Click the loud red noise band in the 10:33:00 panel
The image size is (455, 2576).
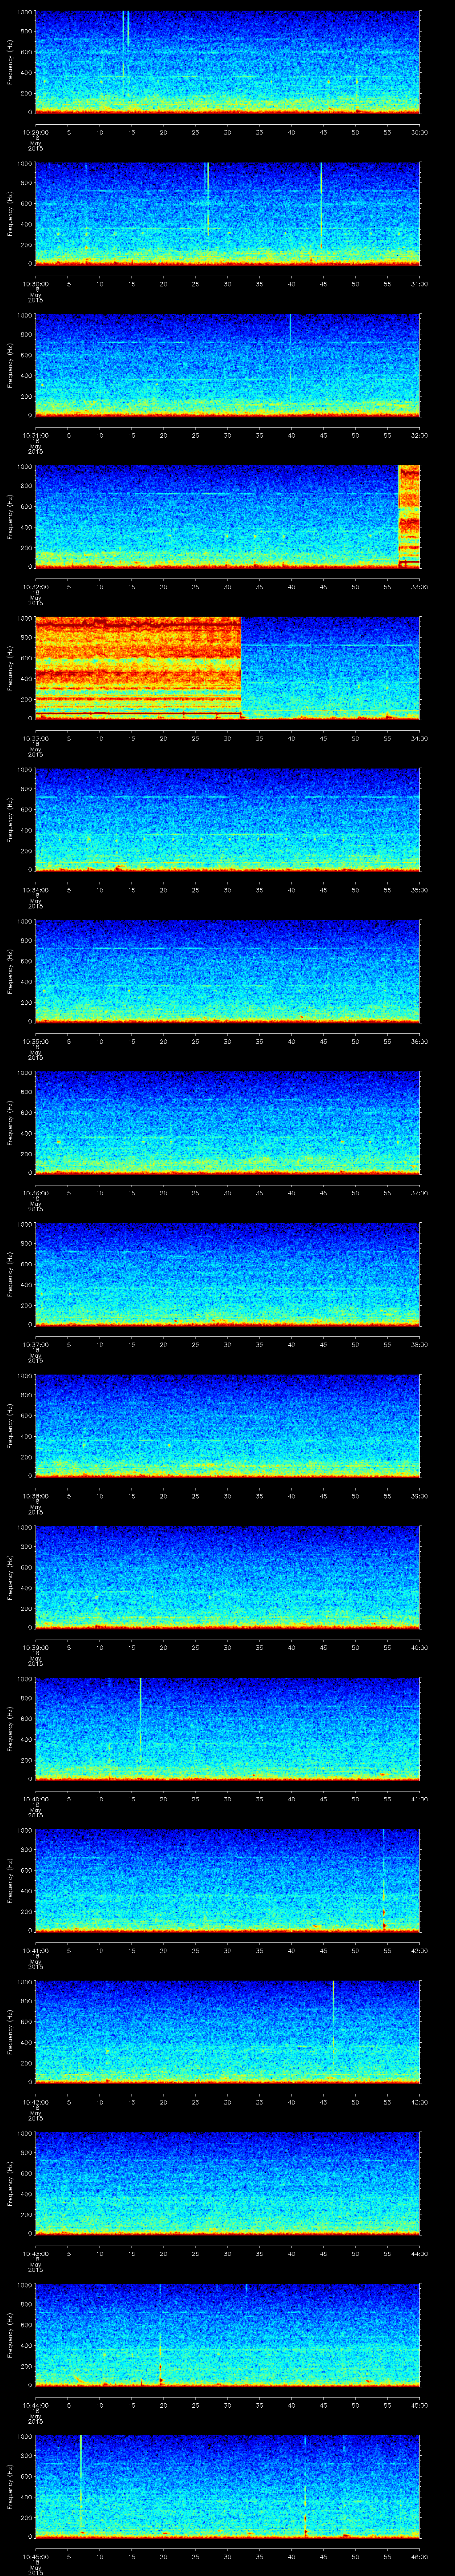click(138, 668)
